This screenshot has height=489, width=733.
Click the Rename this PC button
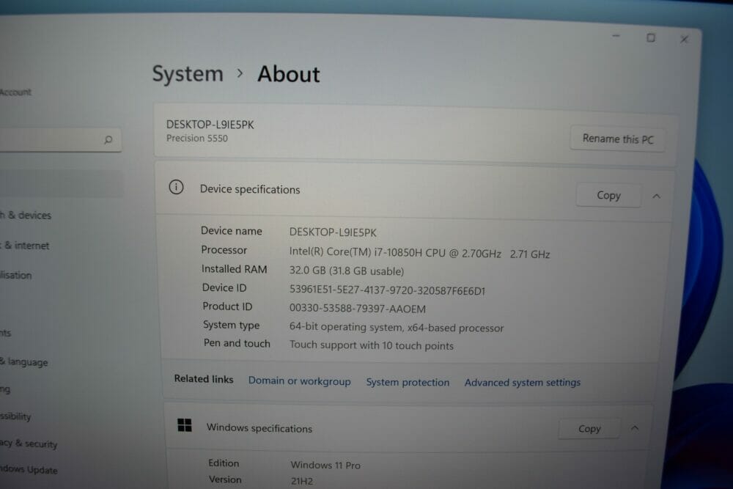[617, 139]
